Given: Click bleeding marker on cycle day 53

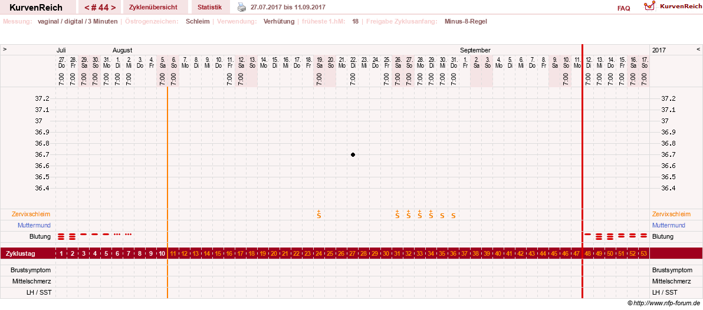Looking at the screenshot, I should click(644, 235).
